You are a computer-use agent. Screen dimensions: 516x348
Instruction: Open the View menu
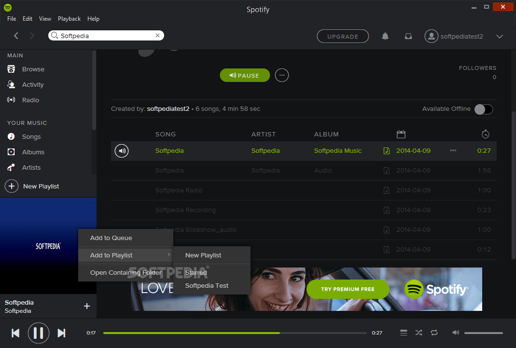(x=45, y=19)
